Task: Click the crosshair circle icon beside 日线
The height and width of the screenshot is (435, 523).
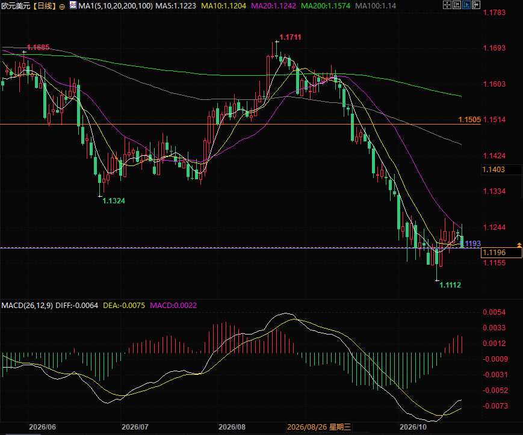Action: click(x=62, y=7)
